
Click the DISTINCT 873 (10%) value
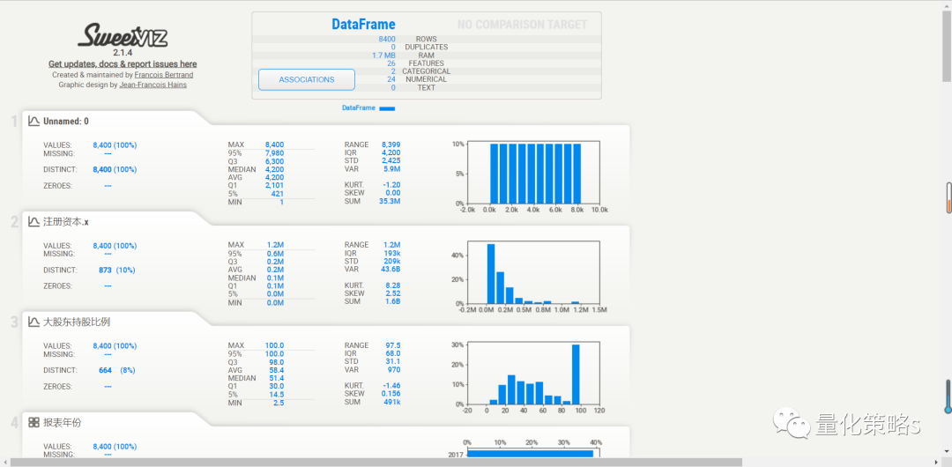[116, 270]
